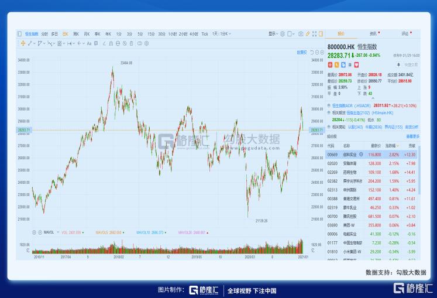
Task: Toggle the right side quote panel
Action: [321, 34]
